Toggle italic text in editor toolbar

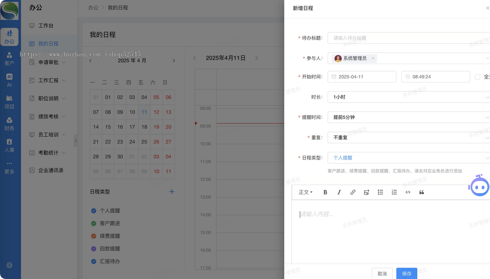(x=339, y=192)
